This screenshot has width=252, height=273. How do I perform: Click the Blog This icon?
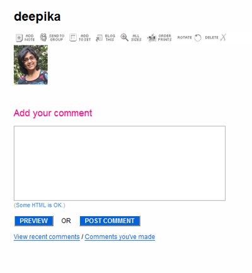[x=99, y=38]
